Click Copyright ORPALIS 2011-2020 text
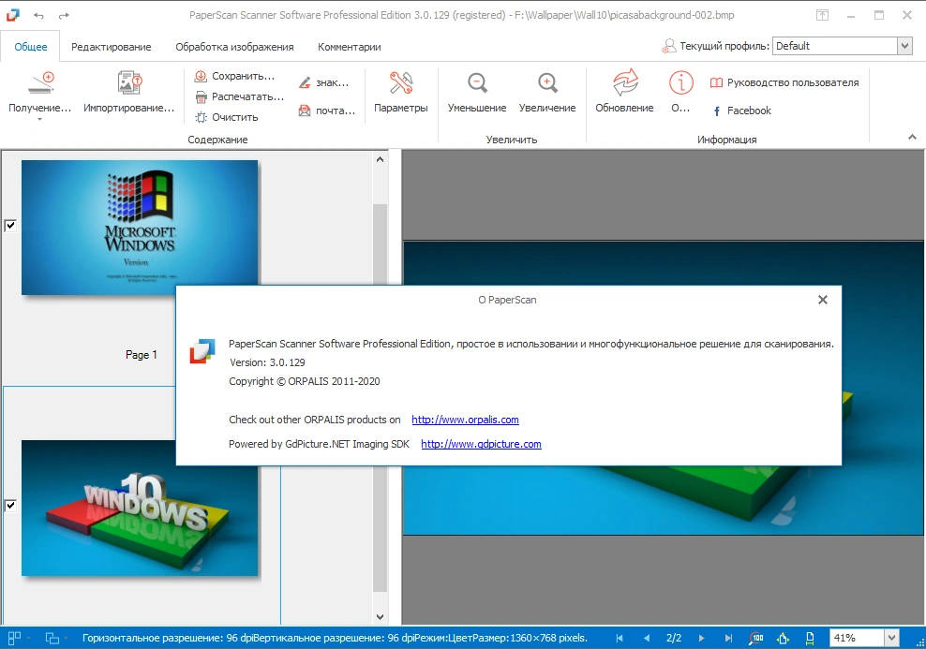This screenshot has height=649, width=926. (x=305, y=381)
